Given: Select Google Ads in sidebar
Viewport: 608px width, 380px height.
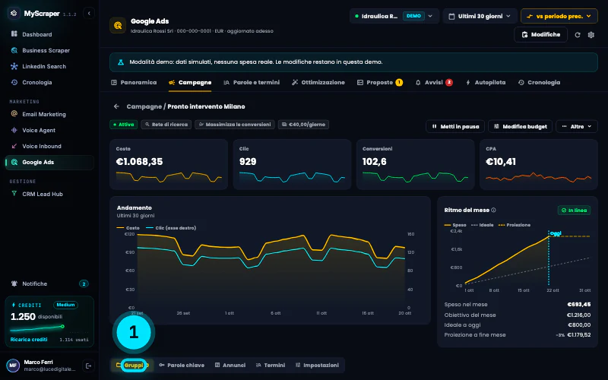Looking at the screenshot, I should click(x=49, y=162).
